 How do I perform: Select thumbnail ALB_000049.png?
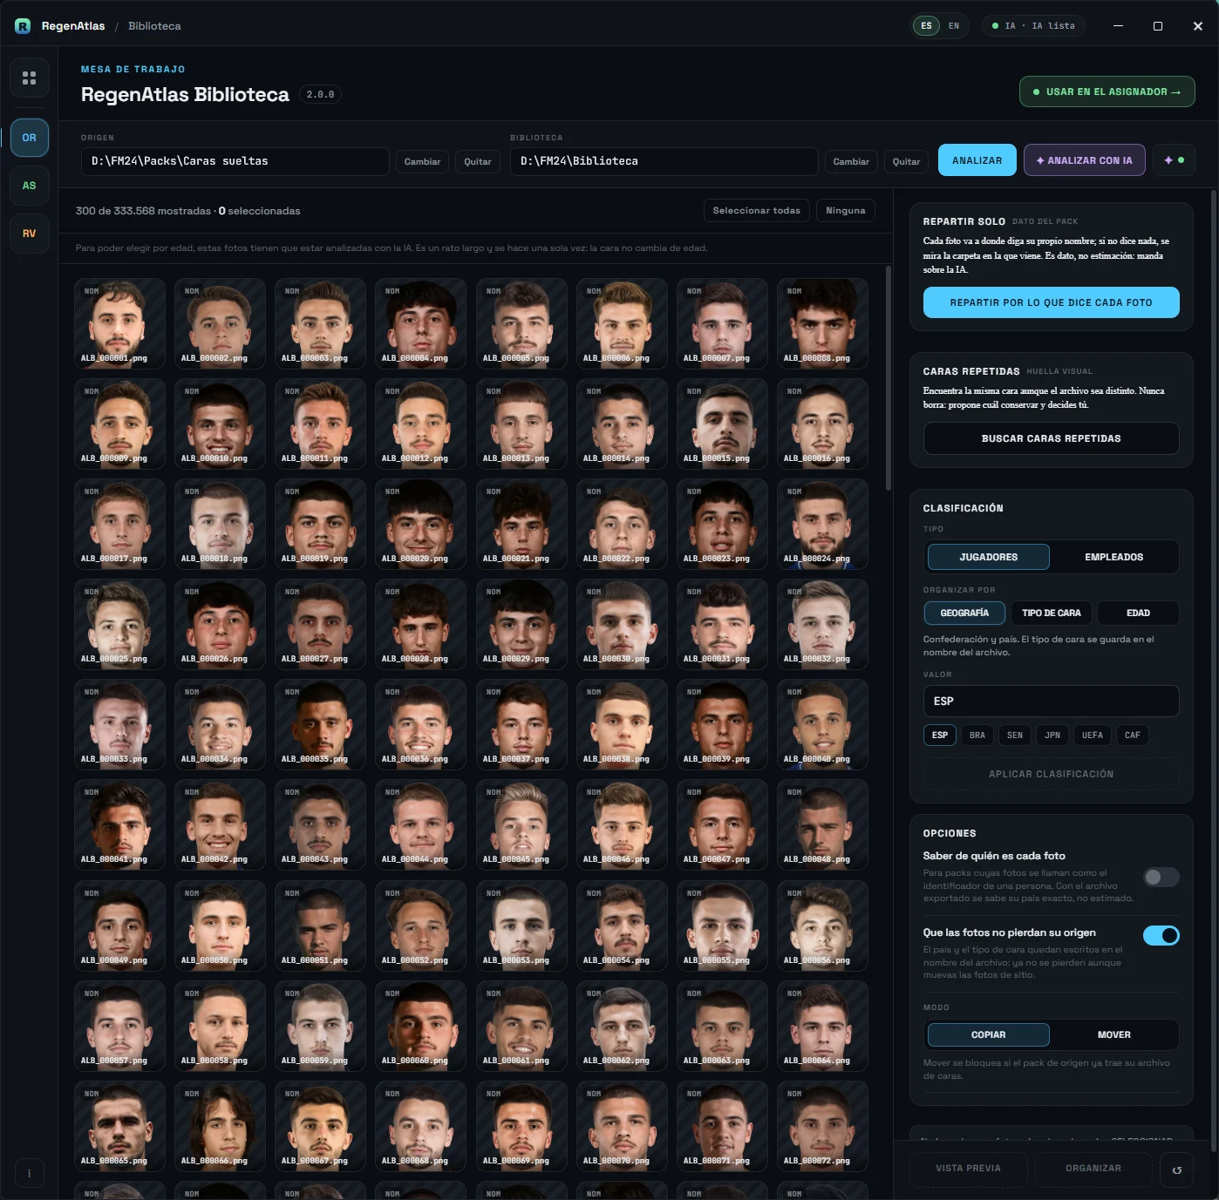tap(119, 925)
